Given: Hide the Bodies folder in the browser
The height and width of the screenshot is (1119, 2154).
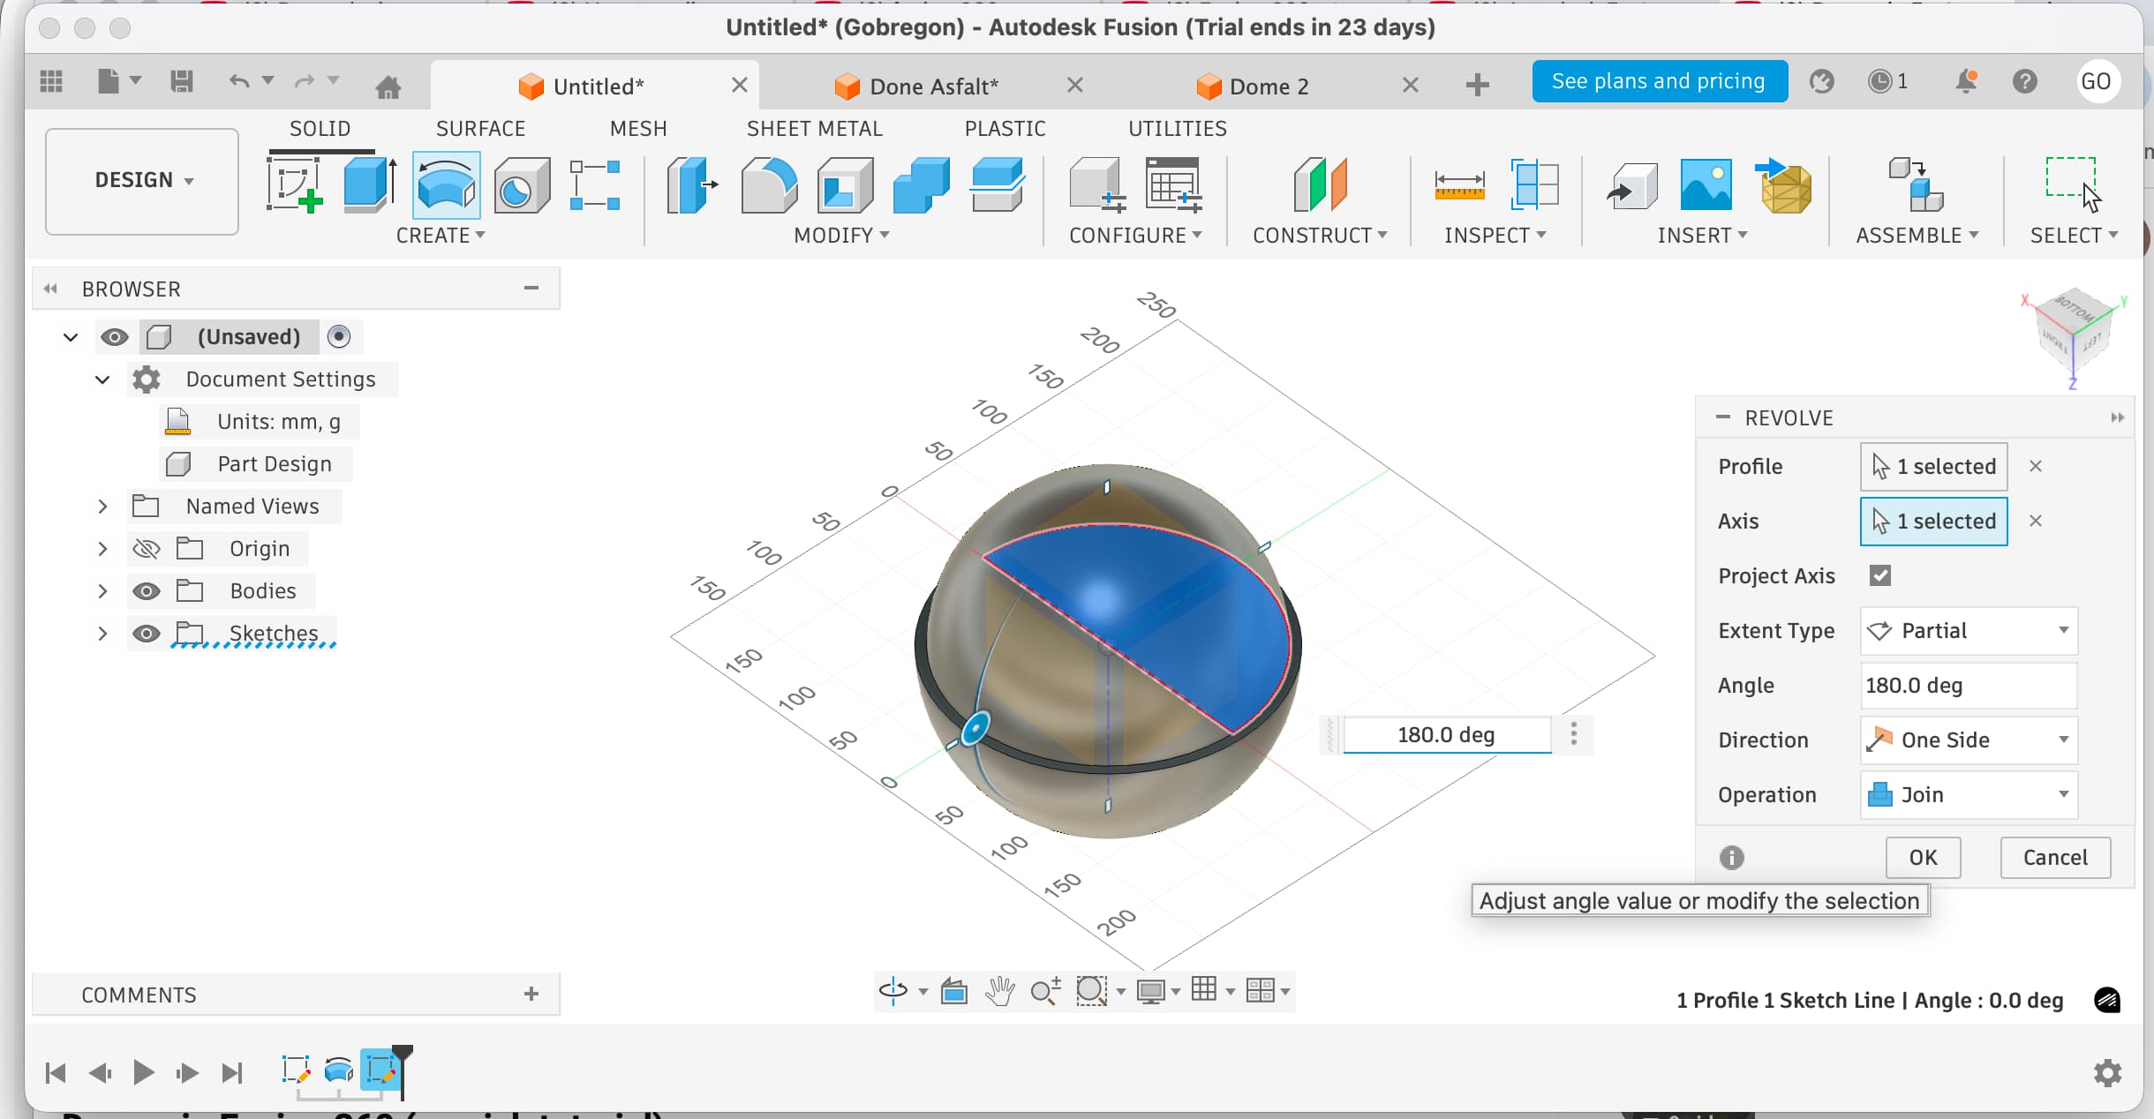Looking at the screenshot, I should click(146, 590).
